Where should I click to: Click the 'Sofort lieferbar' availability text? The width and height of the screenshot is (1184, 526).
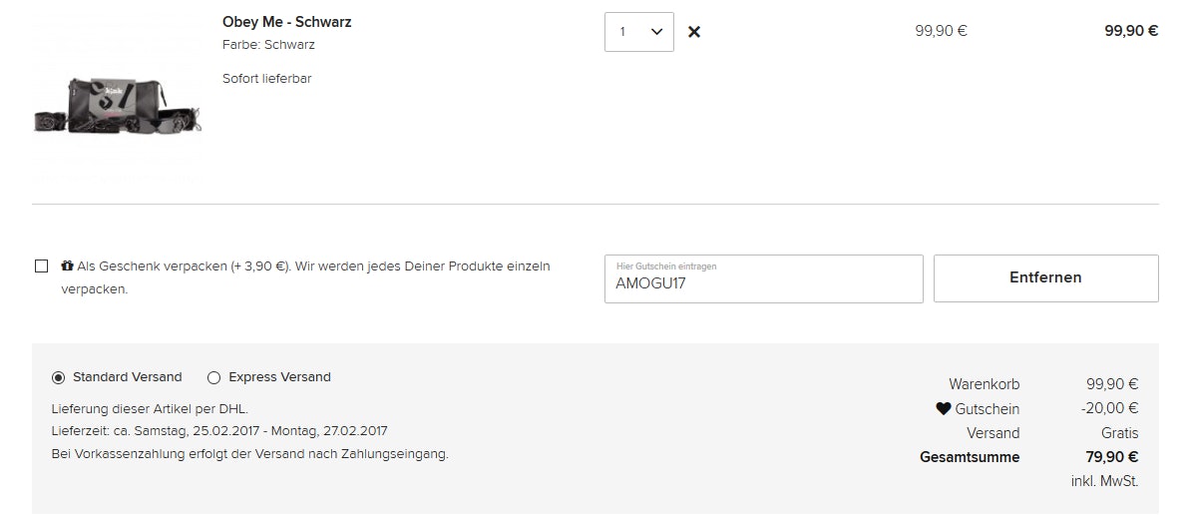click(266, 78)
